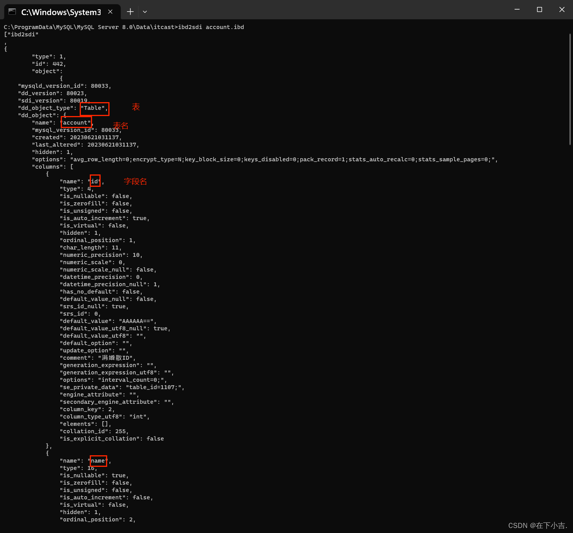Click the "created": 20230621031137 line
Viewport: 573px width, 533px height.
pyautogui.click(x=77, y=137)
